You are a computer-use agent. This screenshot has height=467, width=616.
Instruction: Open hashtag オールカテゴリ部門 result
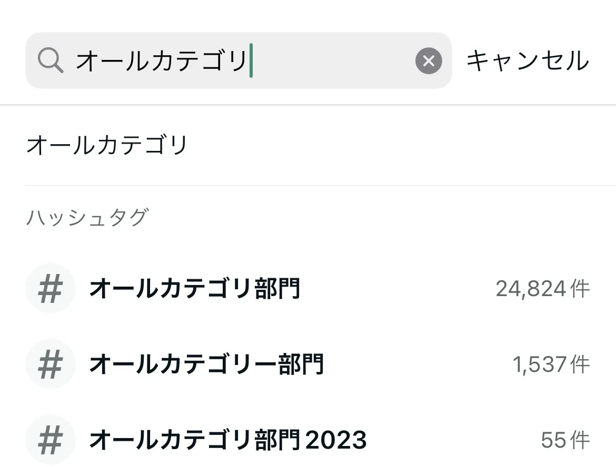195,288
